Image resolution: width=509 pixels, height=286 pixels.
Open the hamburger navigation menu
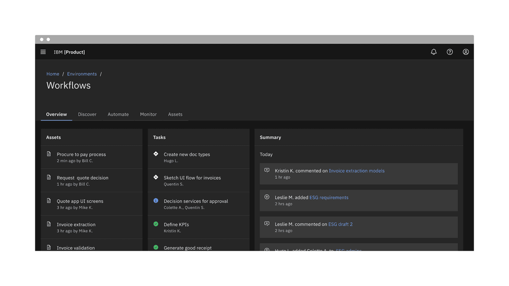click(43, 52)
